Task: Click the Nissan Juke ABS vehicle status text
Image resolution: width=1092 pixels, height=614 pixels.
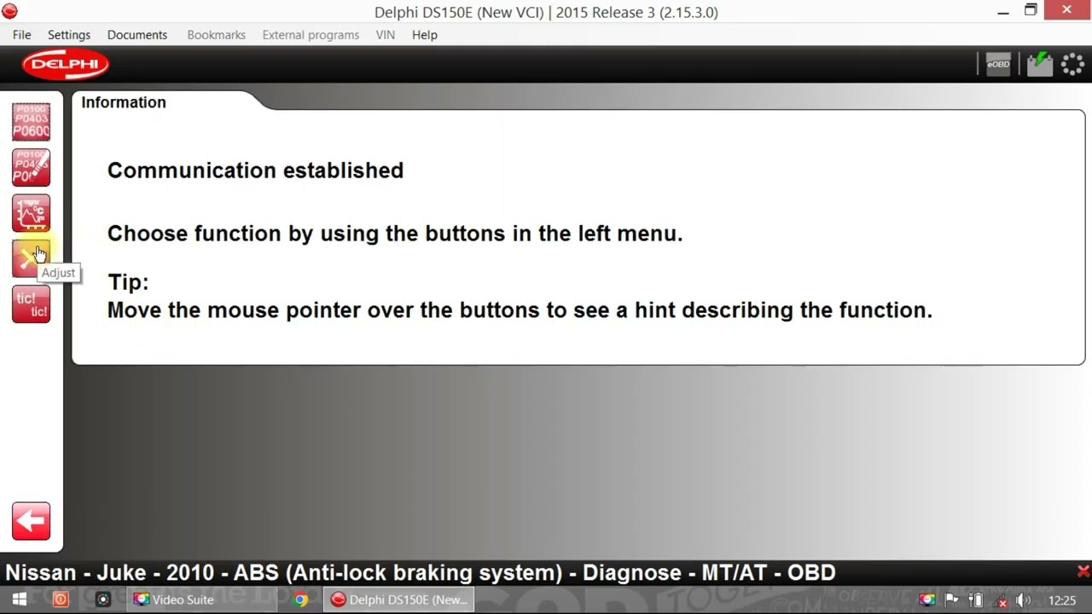Action: click(421, 572)
